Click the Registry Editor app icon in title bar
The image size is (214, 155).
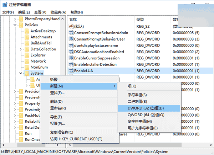coord(5,4)
